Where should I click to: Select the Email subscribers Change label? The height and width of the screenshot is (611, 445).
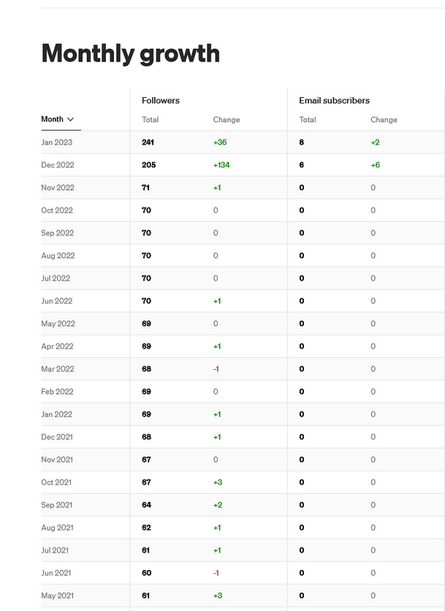coord(384,119)
